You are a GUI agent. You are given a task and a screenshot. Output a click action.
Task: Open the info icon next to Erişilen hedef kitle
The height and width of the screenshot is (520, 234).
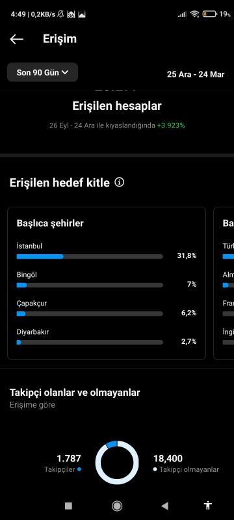click(120, 182)
